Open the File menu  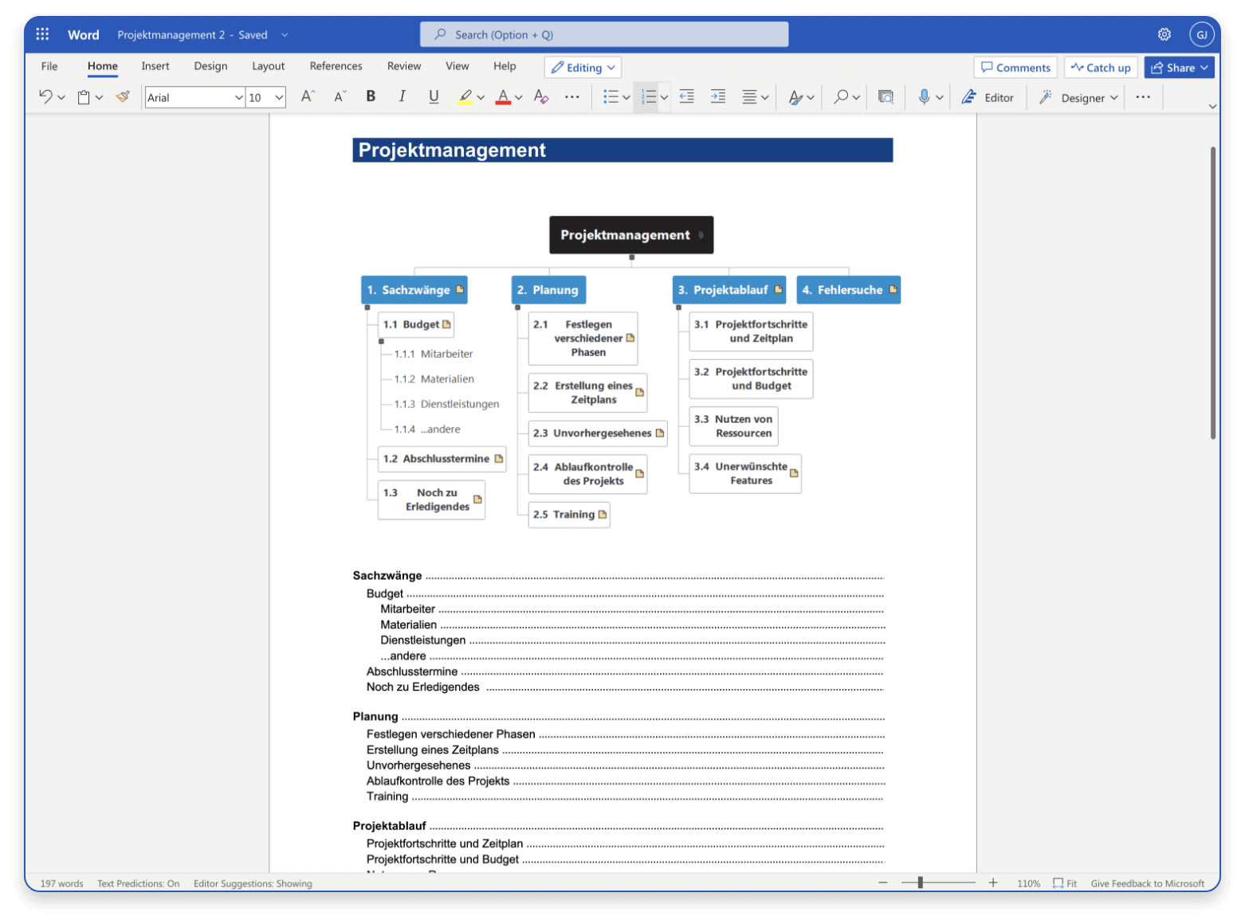coord(49,66)
